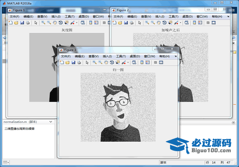
Task: Open 工具(T) menu in Figure 2
Action: pyautogui.click(x=173, y=16)
